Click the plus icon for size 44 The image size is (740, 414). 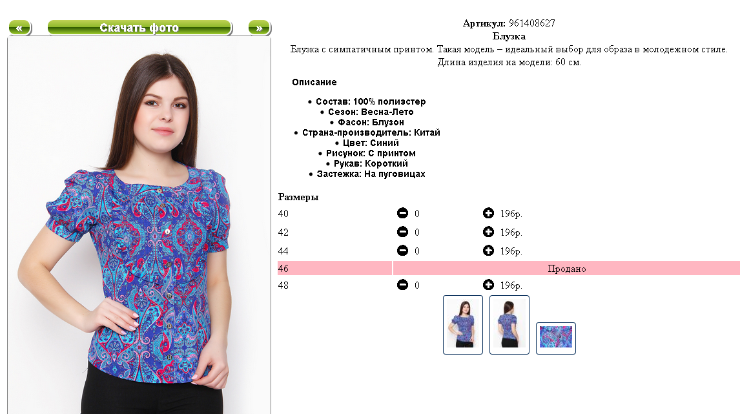(488, 251)
